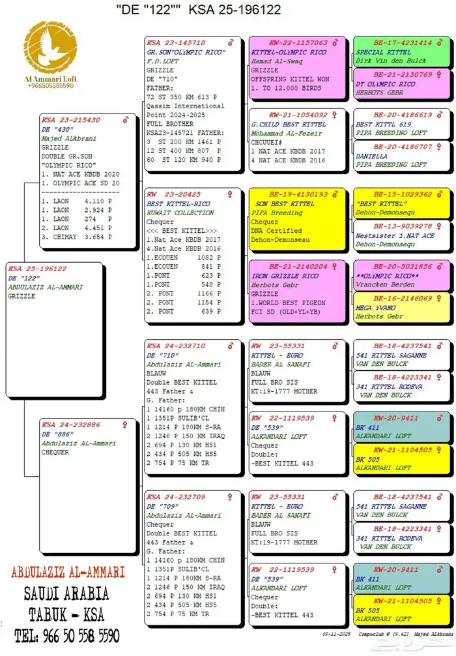Click the male symbol on KSA 23-145710
The image size is (456, 656).
[231, 42]
